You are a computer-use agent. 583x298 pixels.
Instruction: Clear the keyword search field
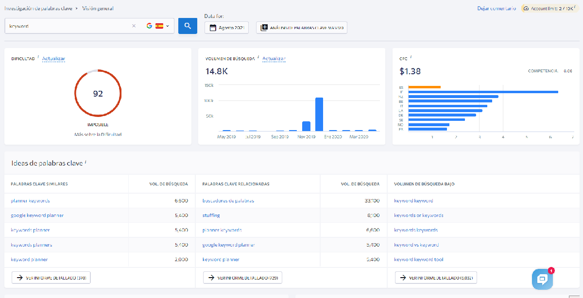point(134,26)
